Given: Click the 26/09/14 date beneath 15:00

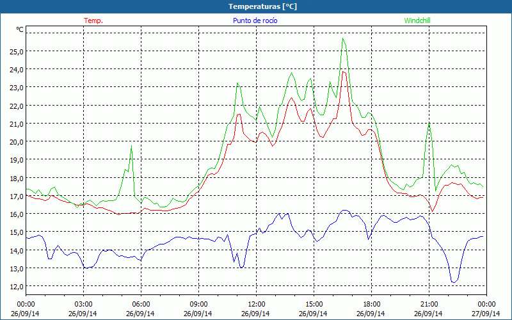Looking at the screenshot, I should coord(313,314).
